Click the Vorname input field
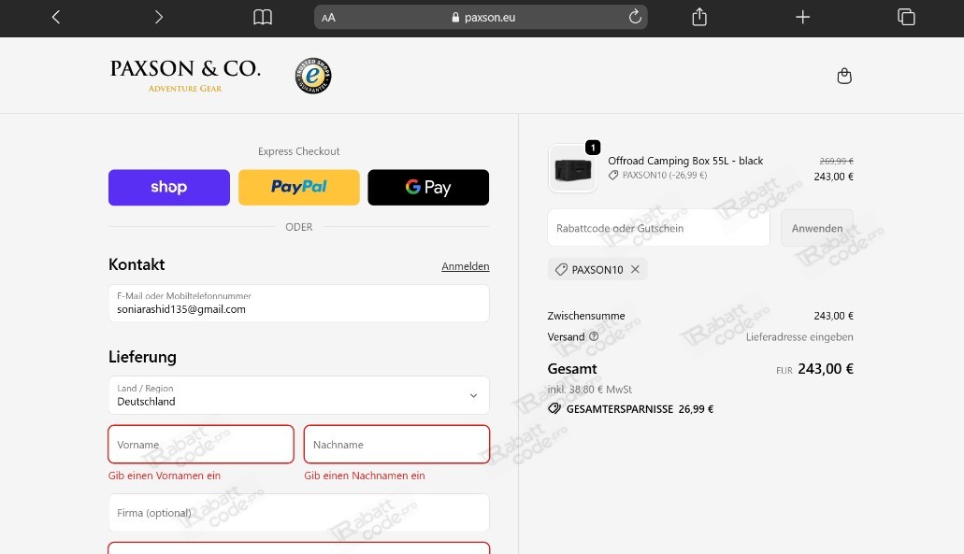Image resolution: width=964 pixels, height=554 pixels. tap(201, 444)
